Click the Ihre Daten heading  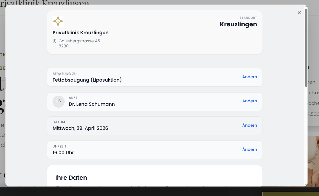[x=71, y=178]
